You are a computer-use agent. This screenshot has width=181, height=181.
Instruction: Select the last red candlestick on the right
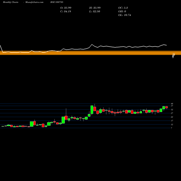pyautogui.click(x=167, y=107)
